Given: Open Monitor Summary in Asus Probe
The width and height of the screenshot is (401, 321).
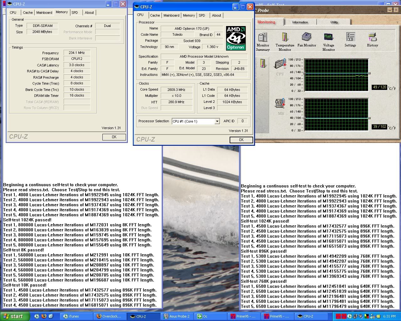Looking at the screenshot, I should tap(263, 42).
